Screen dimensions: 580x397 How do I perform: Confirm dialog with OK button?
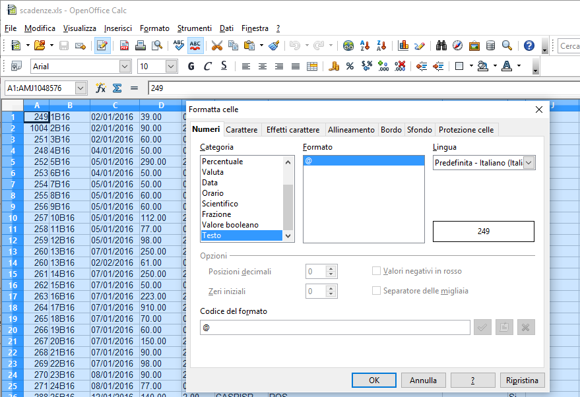374,381
